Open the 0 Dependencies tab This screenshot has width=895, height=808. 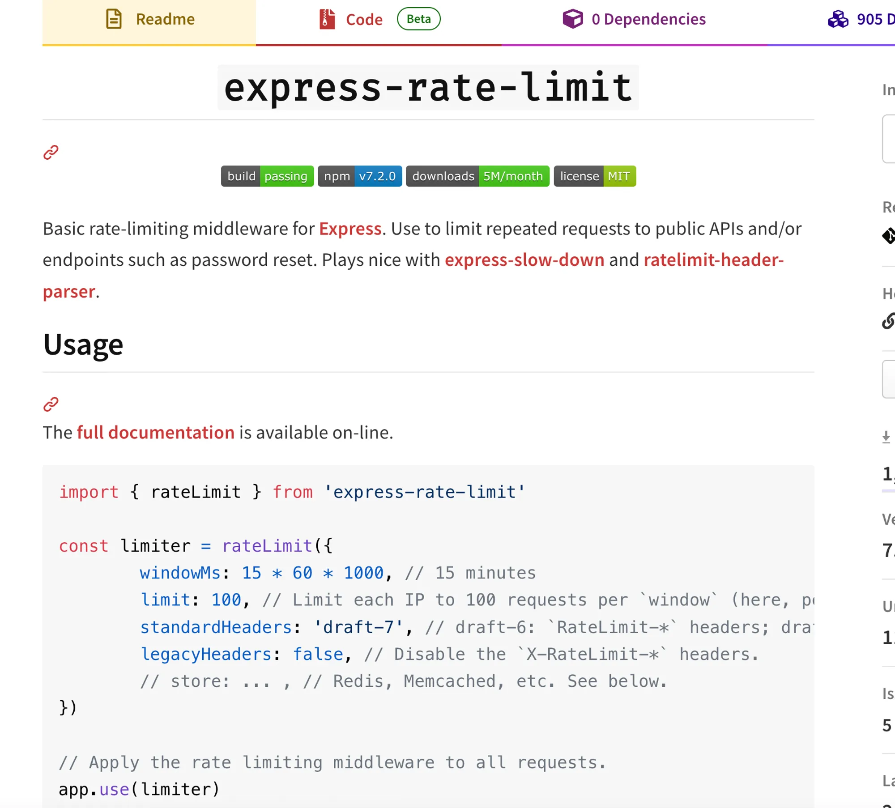tap(648, 19)
